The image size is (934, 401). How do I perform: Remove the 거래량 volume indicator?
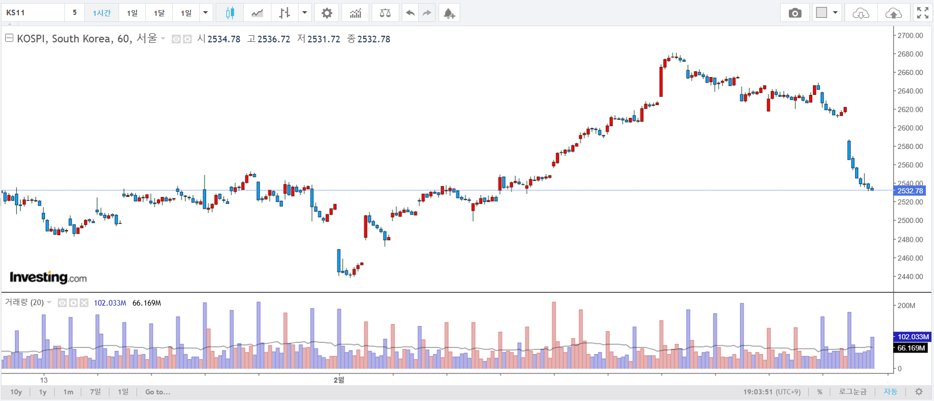[x=84, y=303]
